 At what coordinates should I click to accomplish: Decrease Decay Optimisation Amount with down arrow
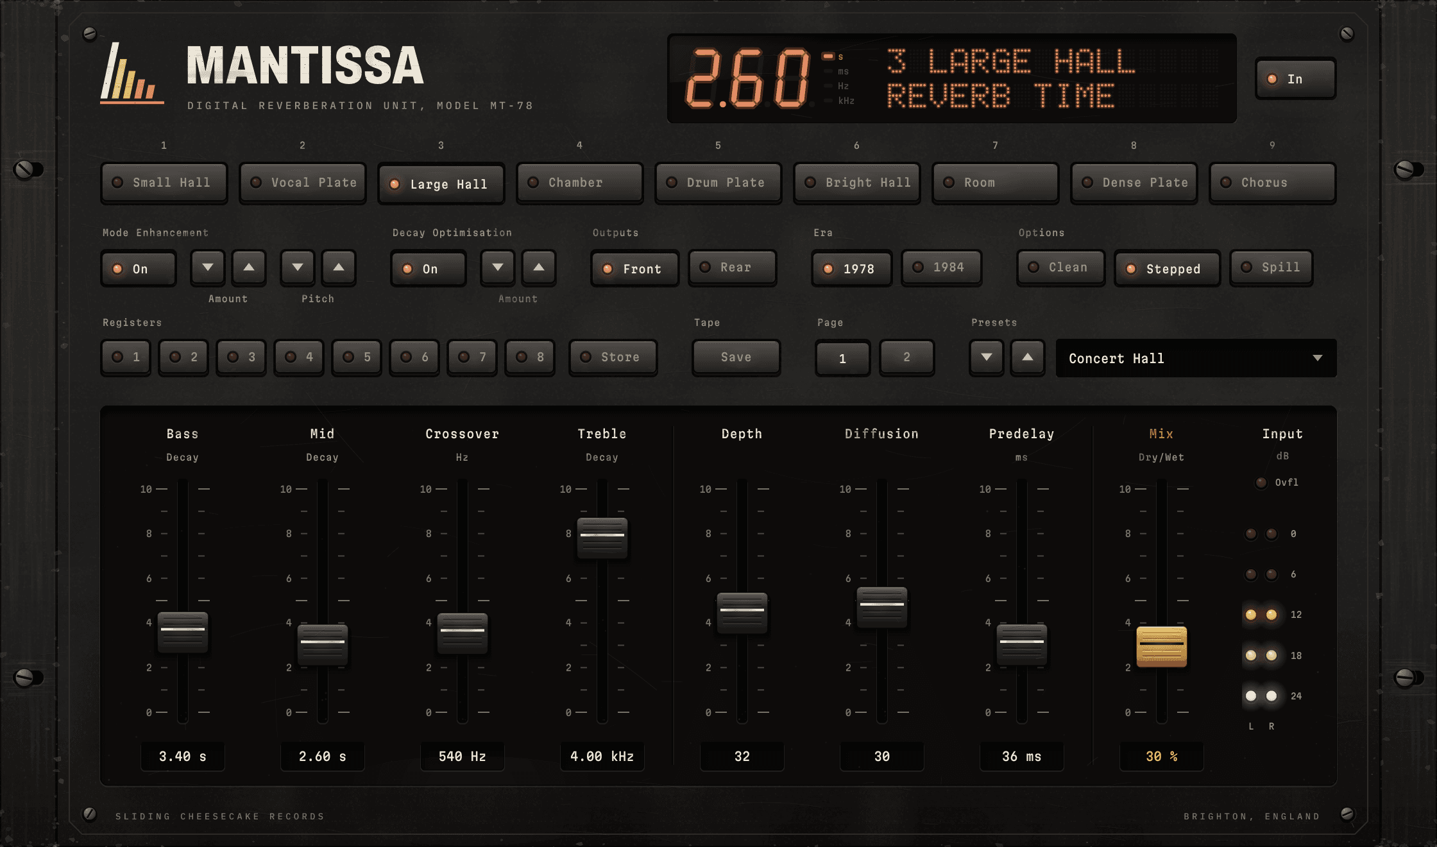498,267
